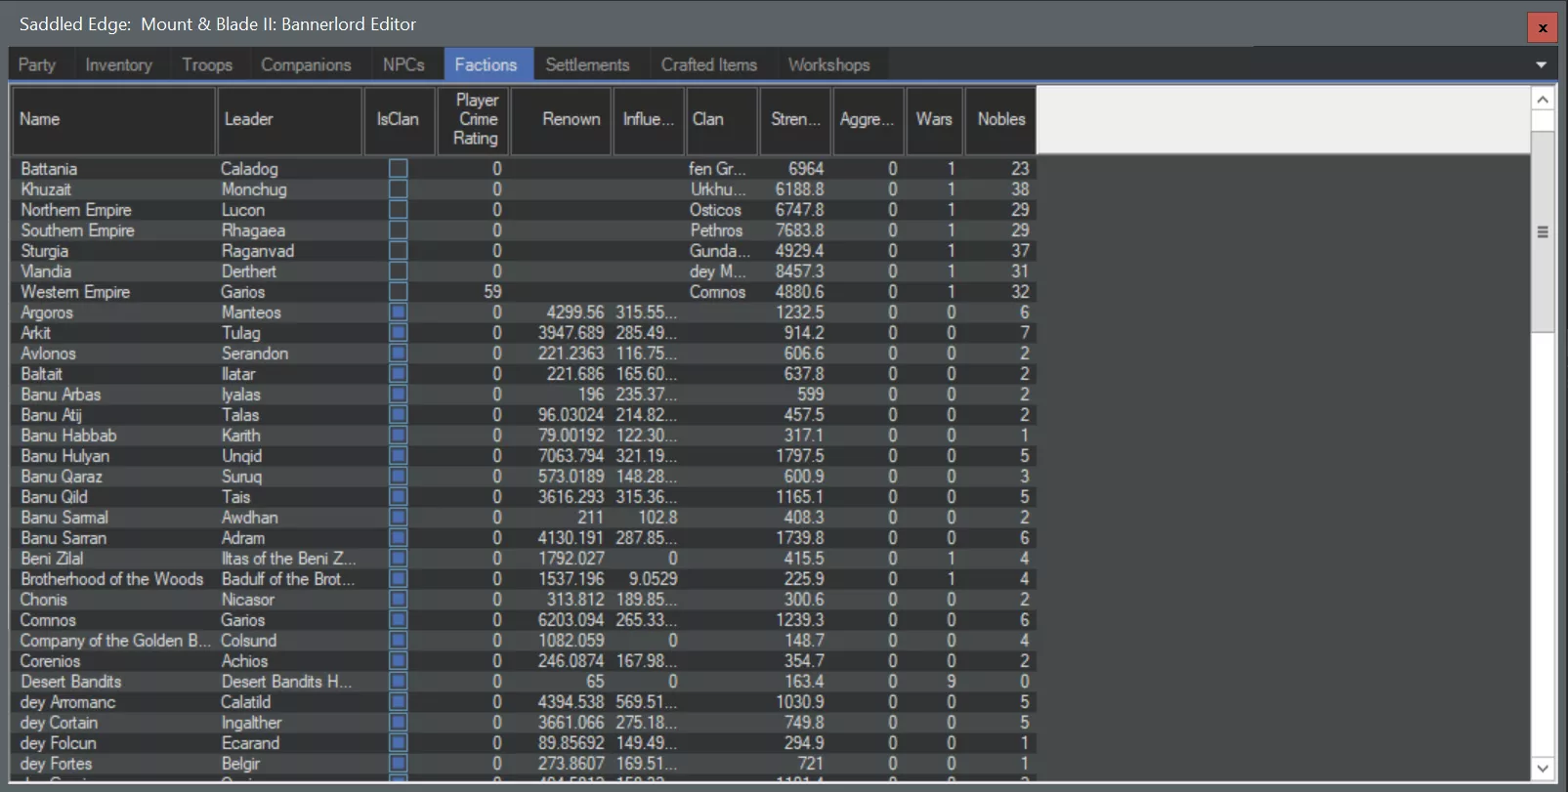This screenshot has width=1568, height=792.
Task: Go to the Companions tab
Action: point(306,64)
